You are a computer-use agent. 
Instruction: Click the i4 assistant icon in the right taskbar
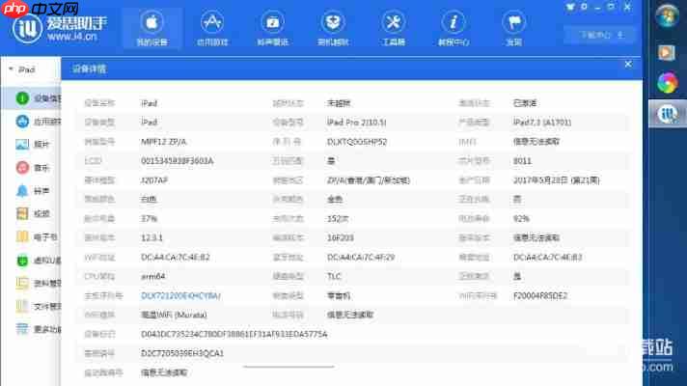coord(666,115)
